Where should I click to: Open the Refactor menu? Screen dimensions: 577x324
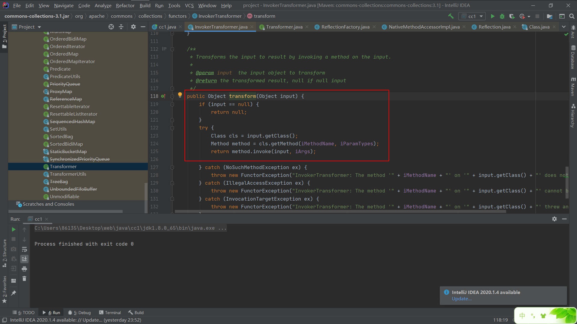pos(125,5)
